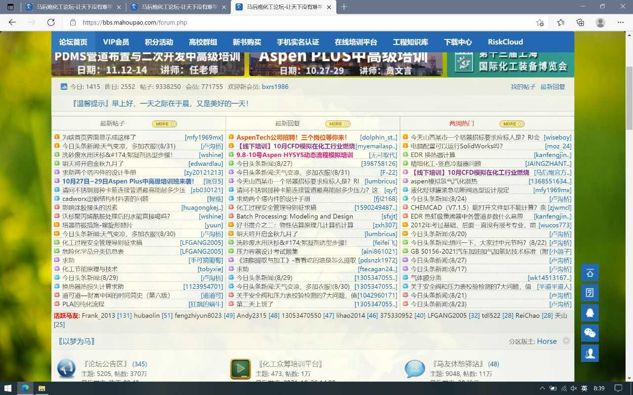Click the address bar URL field
This screenshot has height=395, width=633.
point(297,22)
